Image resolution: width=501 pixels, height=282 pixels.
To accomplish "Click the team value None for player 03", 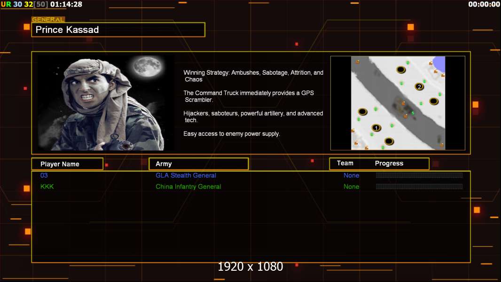I will point(351,175).
